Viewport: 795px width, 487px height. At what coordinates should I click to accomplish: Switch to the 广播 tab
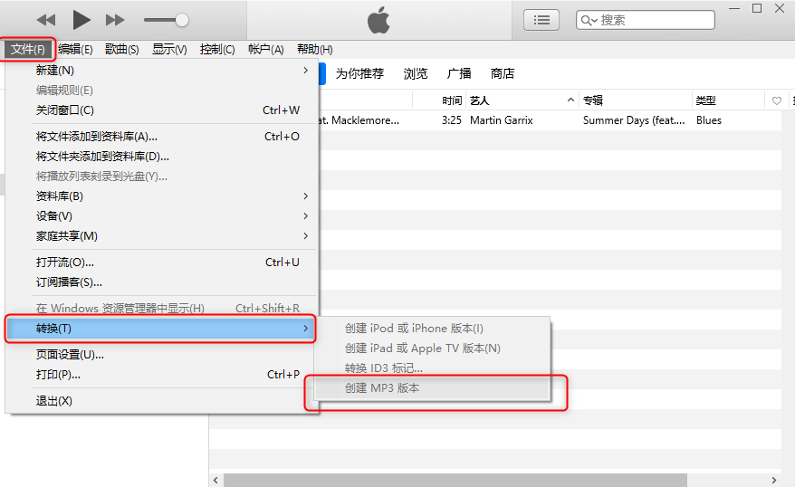click(459, 74)
